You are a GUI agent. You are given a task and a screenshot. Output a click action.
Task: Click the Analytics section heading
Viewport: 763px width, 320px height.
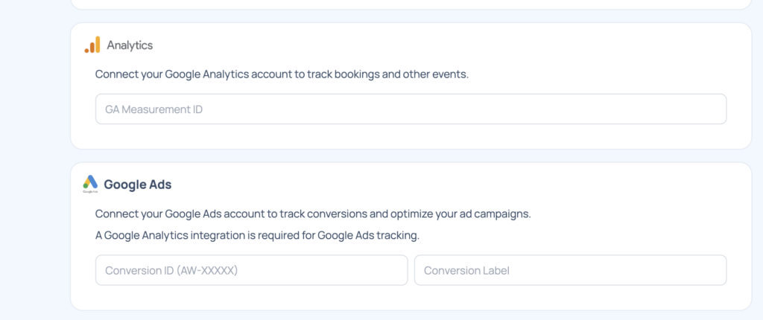130,45
